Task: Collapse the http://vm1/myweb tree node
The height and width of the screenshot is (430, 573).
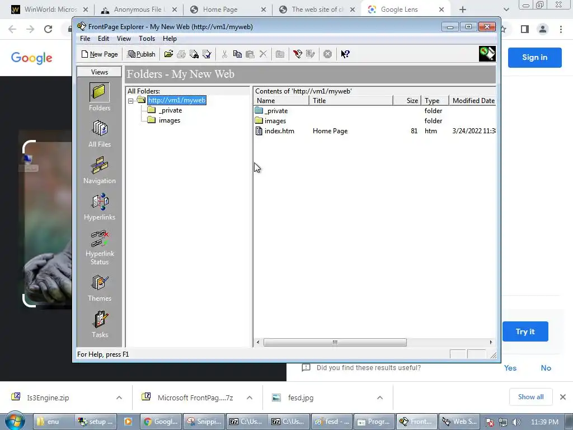Action: (131, 101)
